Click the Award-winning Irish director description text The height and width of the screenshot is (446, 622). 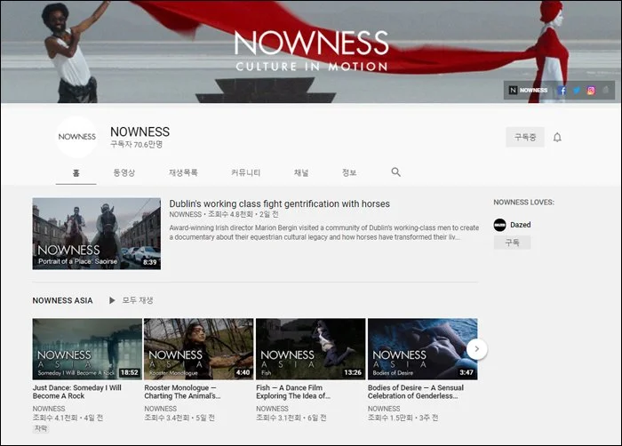coord(324,233)
